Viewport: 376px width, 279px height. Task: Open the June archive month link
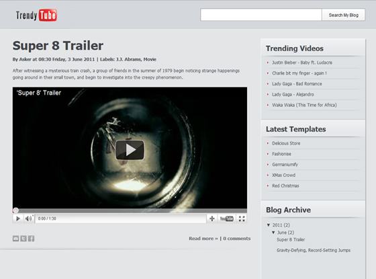coord(282,233)
